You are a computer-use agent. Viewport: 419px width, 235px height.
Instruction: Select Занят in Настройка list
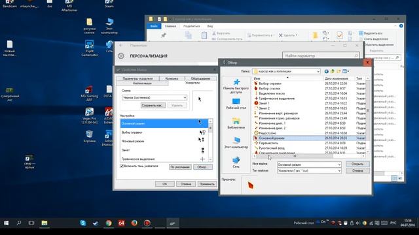tap(164, 150)
